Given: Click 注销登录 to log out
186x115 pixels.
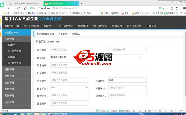Looking at the screenshot, I should [x=151, y=26].
